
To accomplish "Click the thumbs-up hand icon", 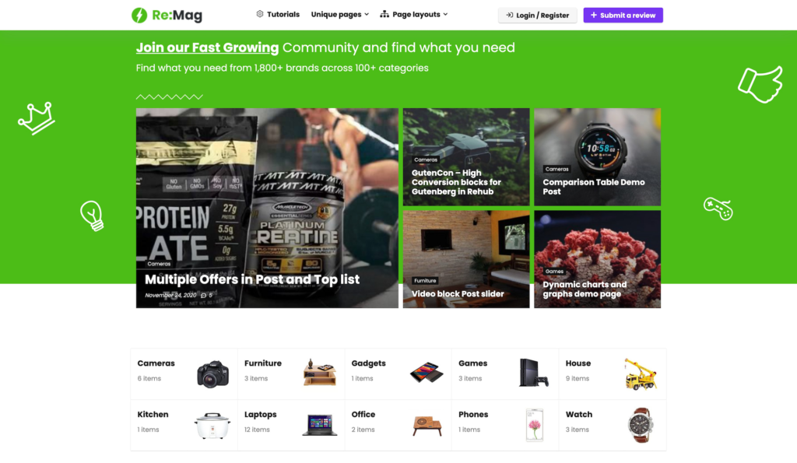I will click(760, 84).
